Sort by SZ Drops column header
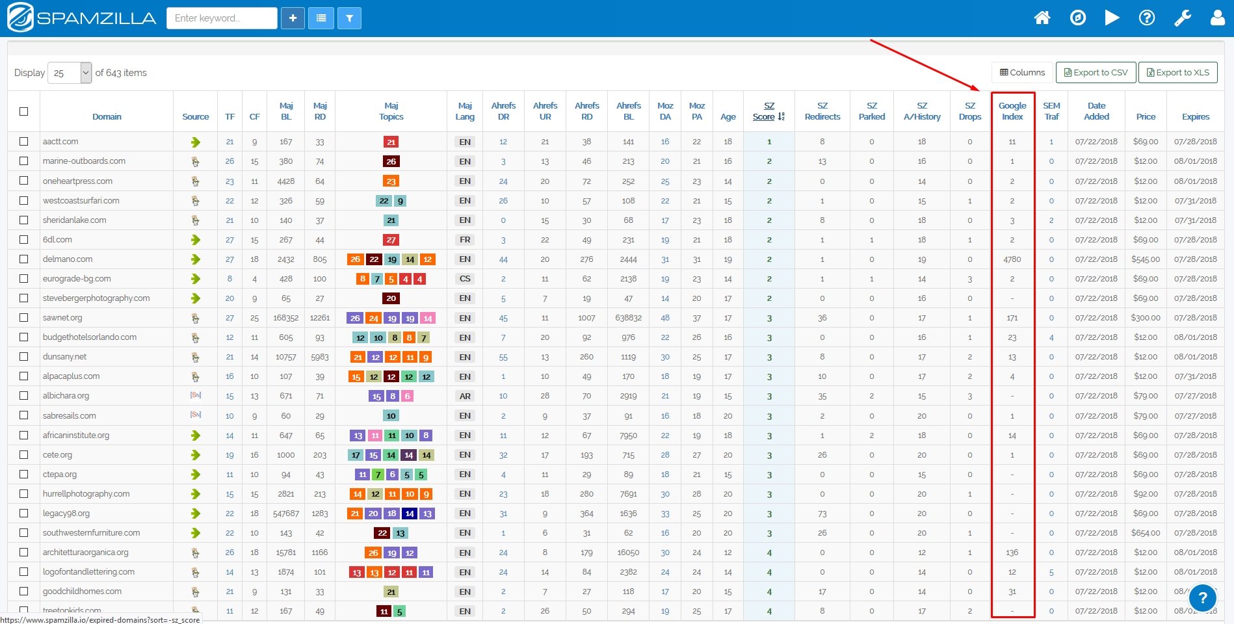The width and height of the screenshot is (1234, 624). point(970,111)
